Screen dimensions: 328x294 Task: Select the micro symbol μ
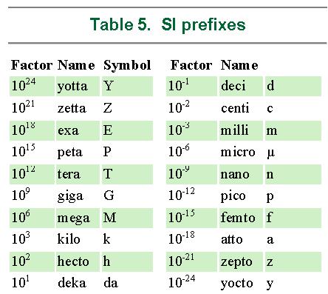tap(270, 153)
